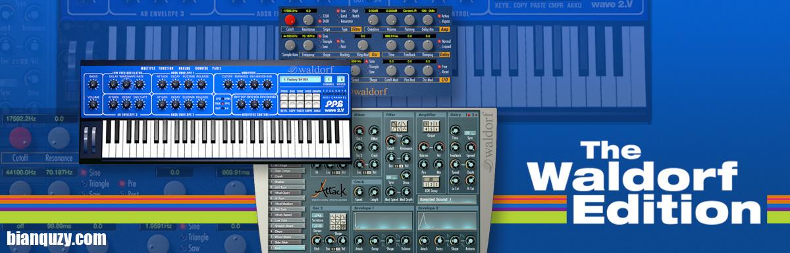Viewport: 790px width, 253px height.
Task: Click the GRAPH button on PPG panel
Action: click(317, 97)
